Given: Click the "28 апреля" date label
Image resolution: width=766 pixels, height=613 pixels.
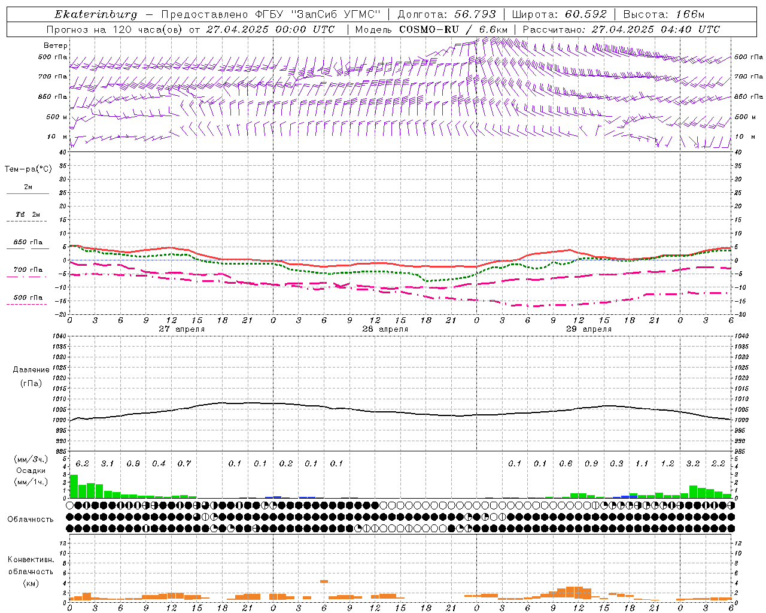Looking at the screenshot, I should pyautogui.click(x=385, y=329).
